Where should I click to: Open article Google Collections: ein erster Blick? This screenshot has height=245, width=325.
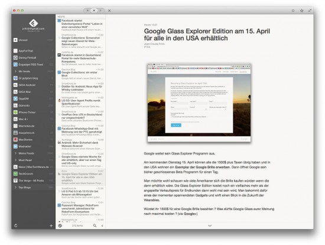coord(80,74)
